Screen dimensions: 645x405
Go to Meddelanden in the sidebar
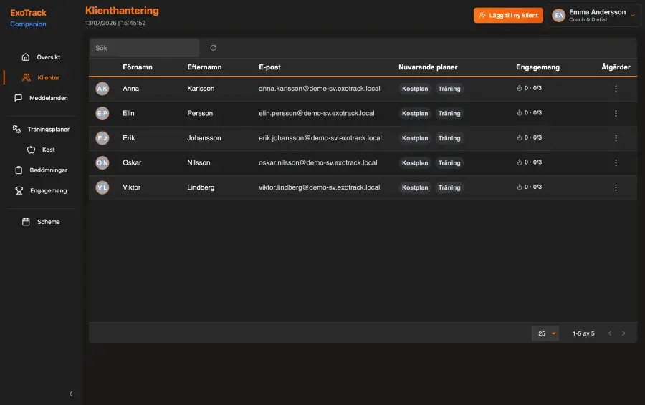(41, 98)
